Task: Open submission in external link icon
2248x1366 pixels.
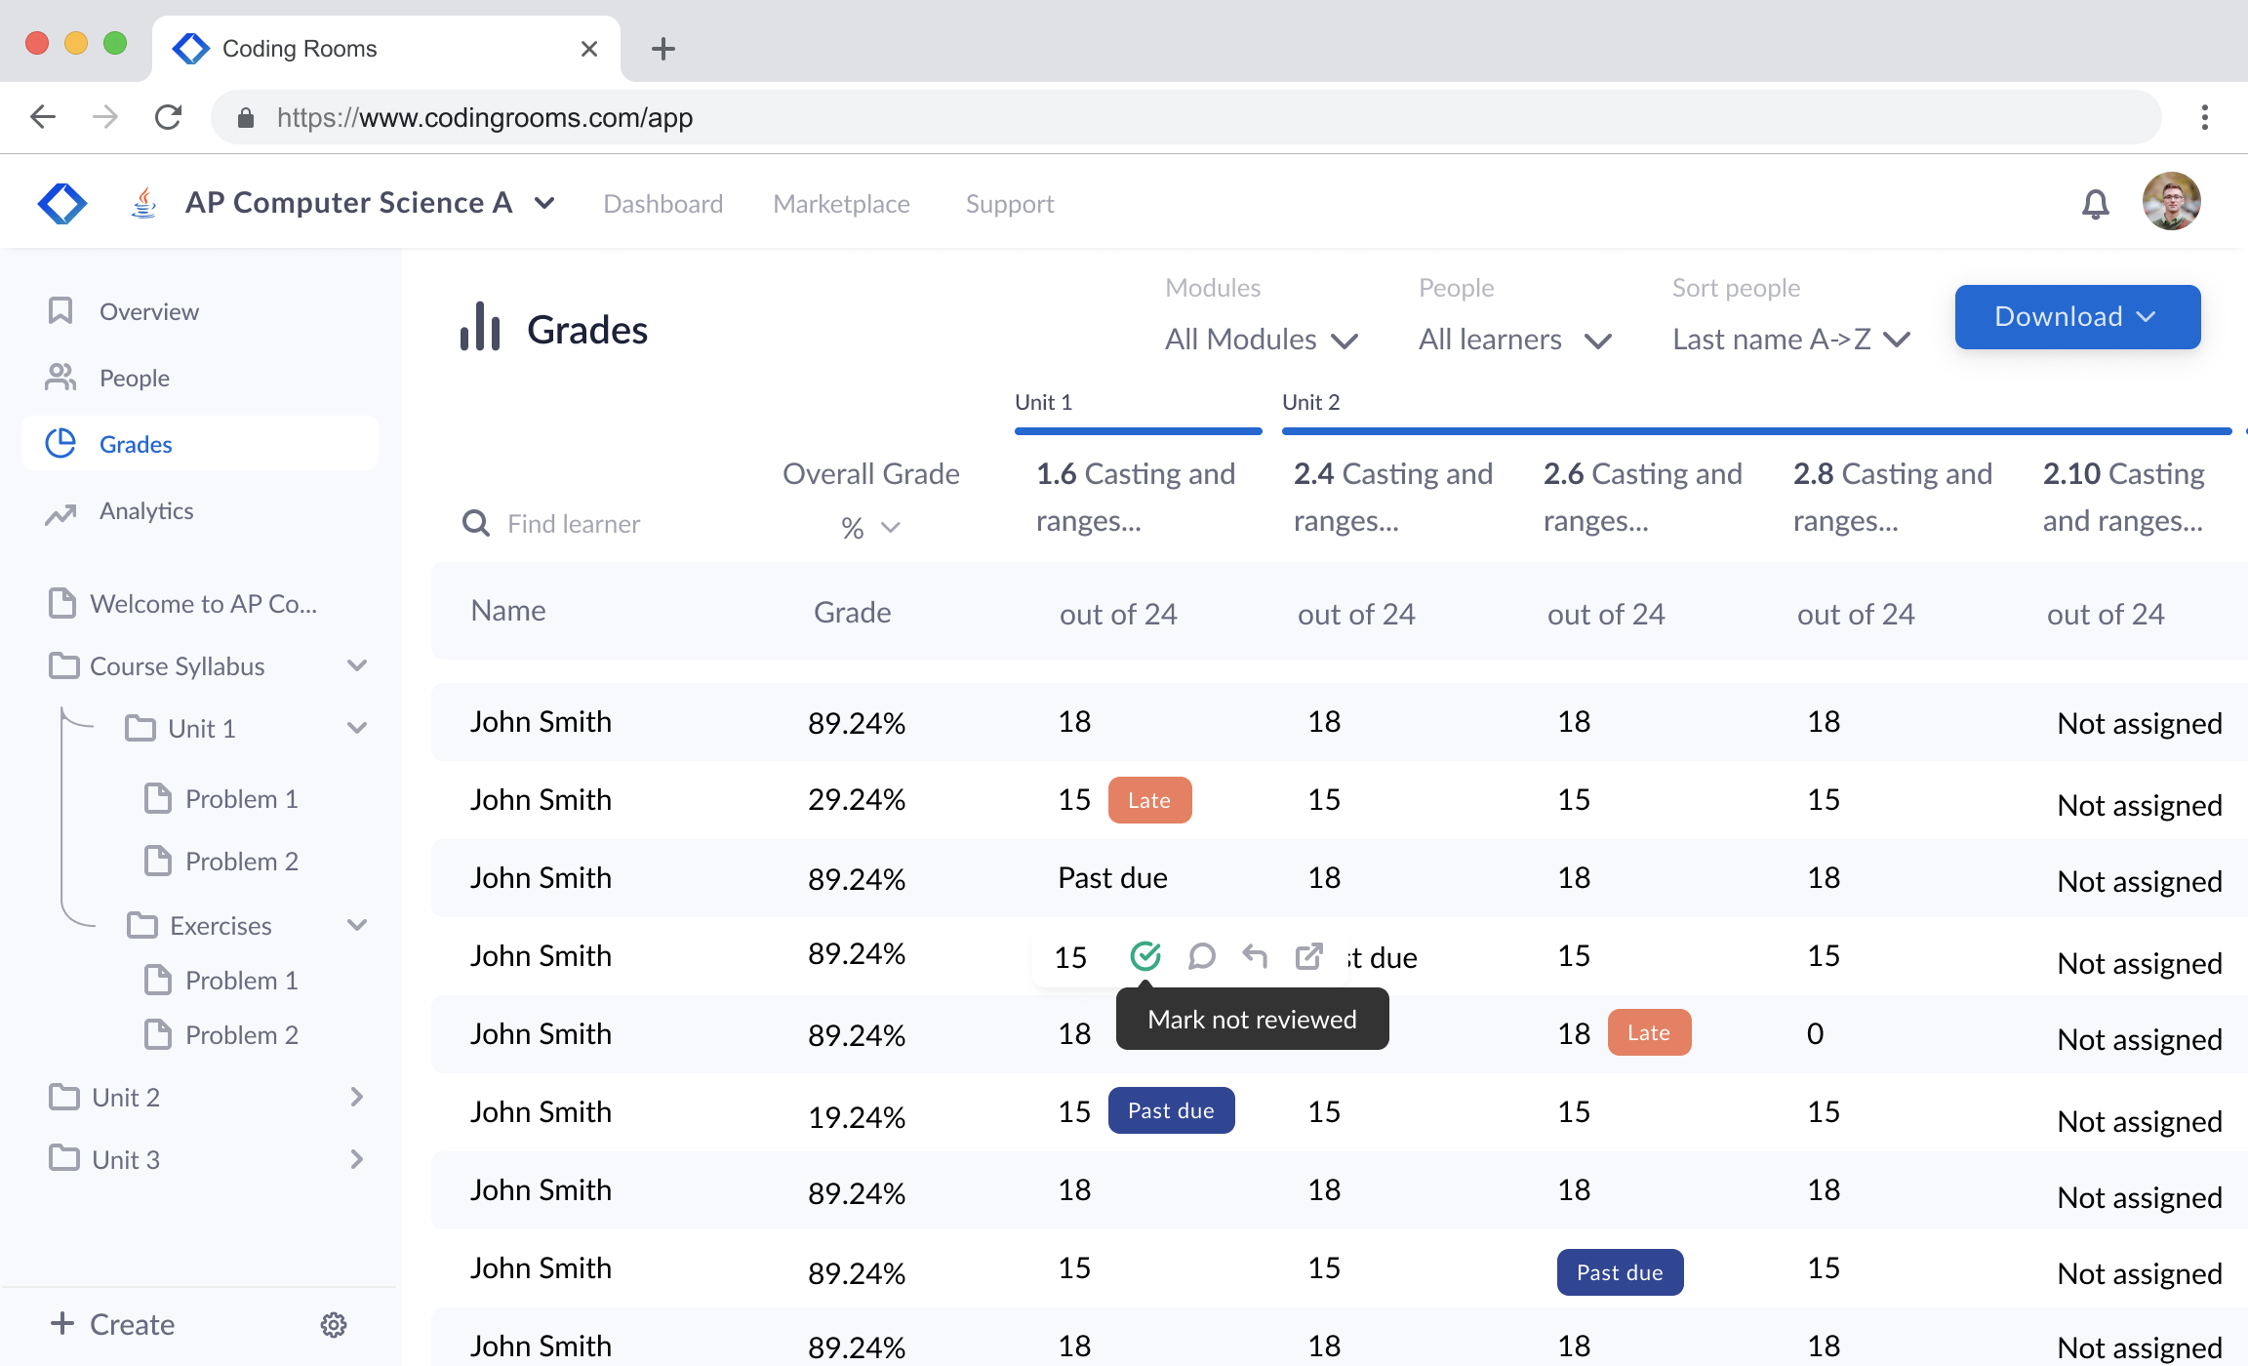Action: pyautogui.click(x=1308, y=956)
